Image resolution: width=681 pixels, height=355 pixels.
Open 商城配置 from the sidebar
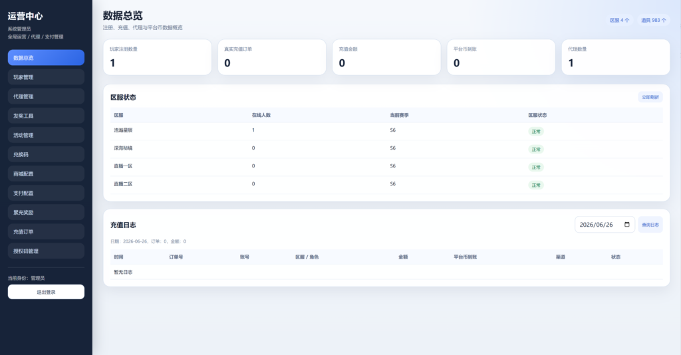[46, 174]
